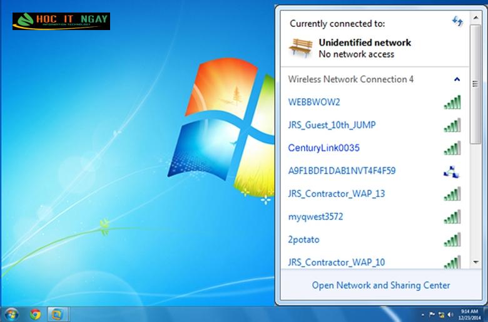Click the ad hoc network icon beside A9F1BDF1DAB1NVT4F4F59
The height and width of the screenshot is (322, 488).
click(452, 172)
